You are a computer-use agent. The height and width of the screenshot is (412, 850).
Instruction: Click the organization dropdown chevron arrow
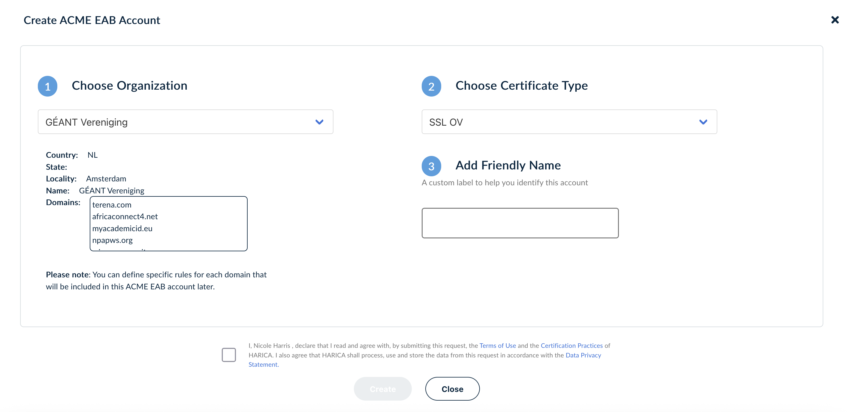pos(319,122)
